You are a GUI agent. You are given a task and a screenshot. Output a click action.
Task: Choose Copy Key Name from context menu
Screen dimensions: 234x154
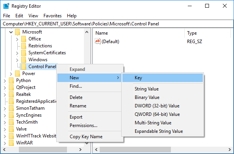pyautogui.click(x=86, y=137)
